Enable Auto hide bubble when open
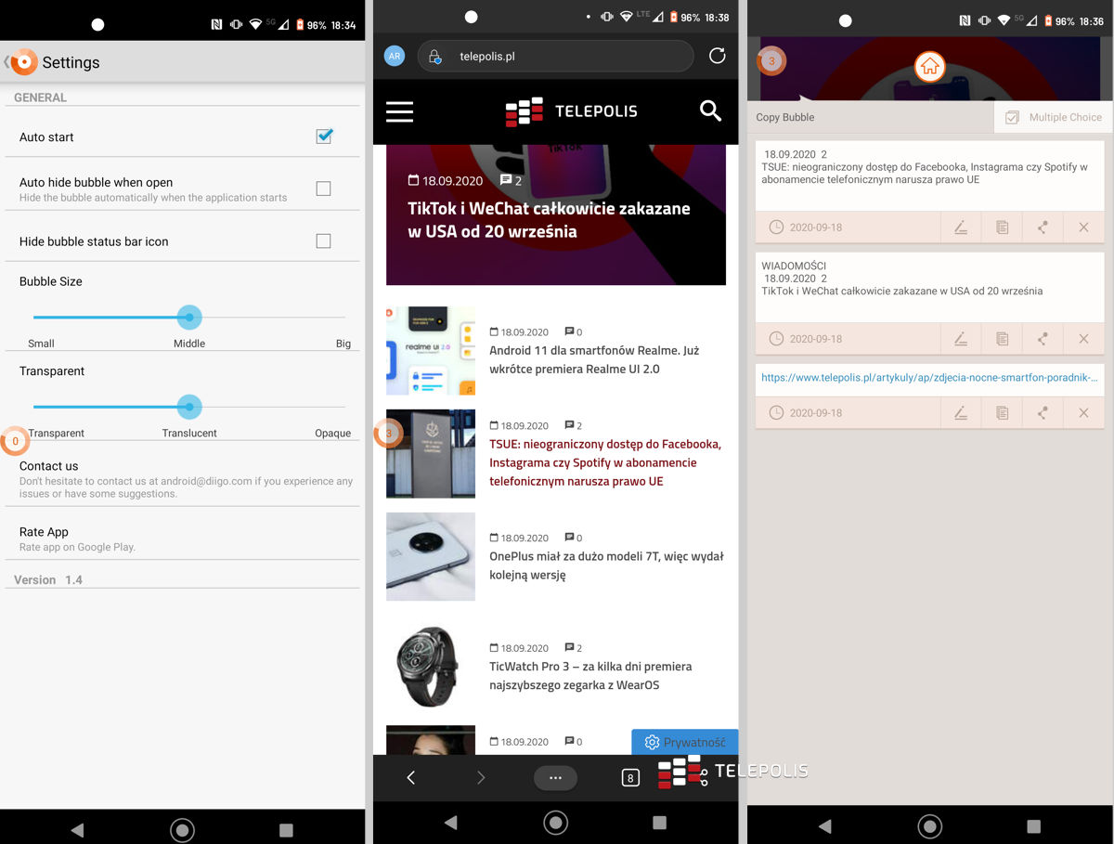 323,188
